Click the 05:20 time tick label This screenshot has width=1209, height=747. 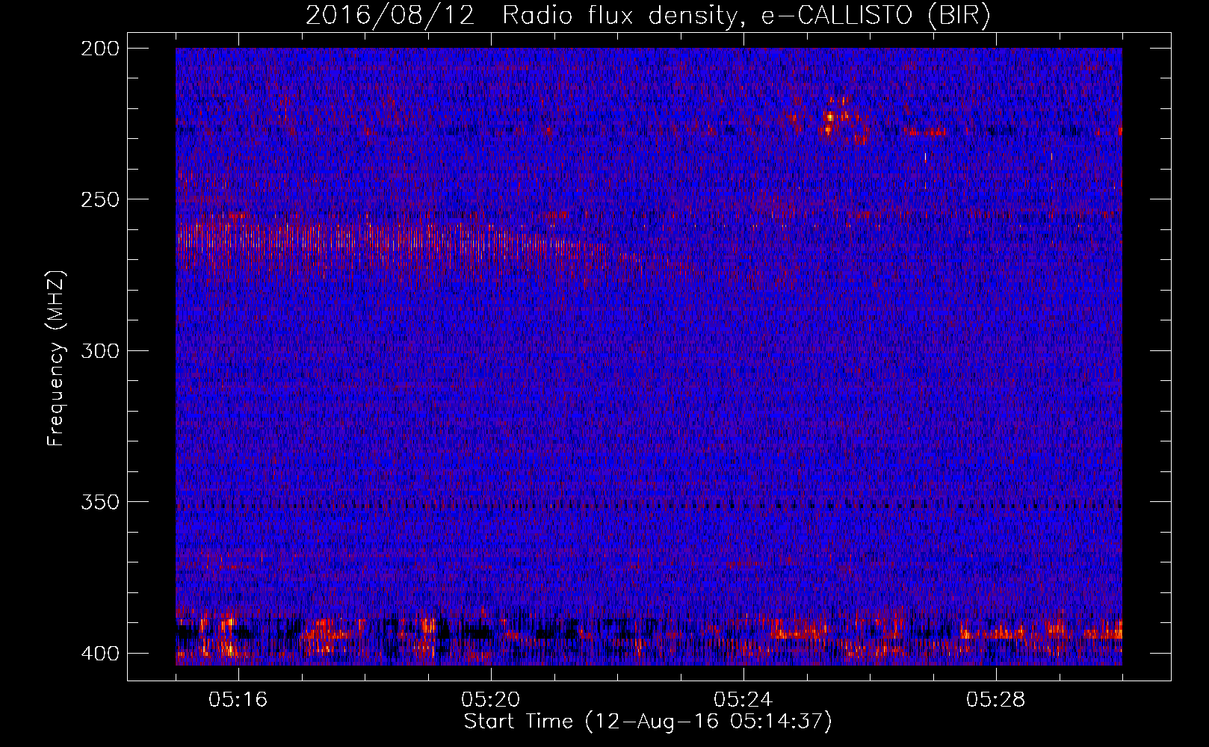coord(491,700)
